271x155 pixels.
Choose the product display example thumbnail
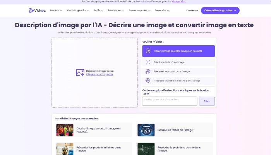[x=65, y=149]
